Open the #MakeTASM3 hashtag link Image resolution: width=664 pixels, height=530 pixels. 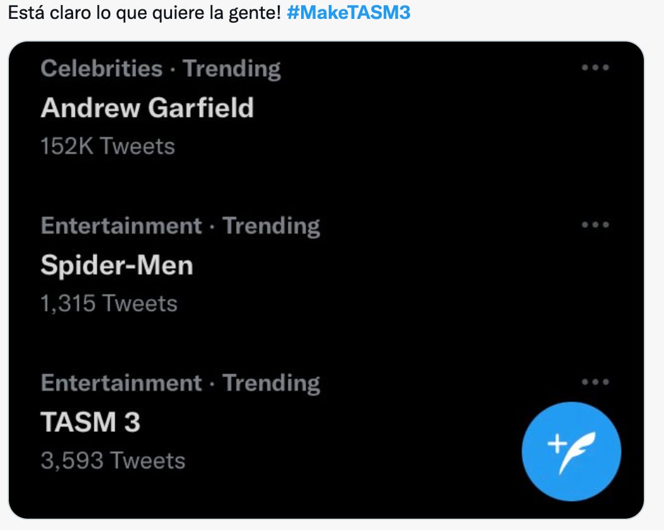[x=348, y=13]
